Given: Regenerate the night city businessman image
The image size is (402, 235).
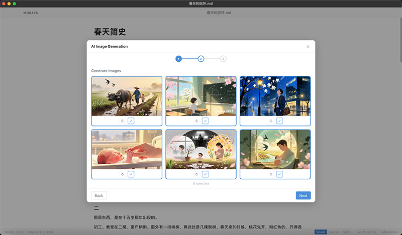Looking at the screenshot, I should pos(271,121).
